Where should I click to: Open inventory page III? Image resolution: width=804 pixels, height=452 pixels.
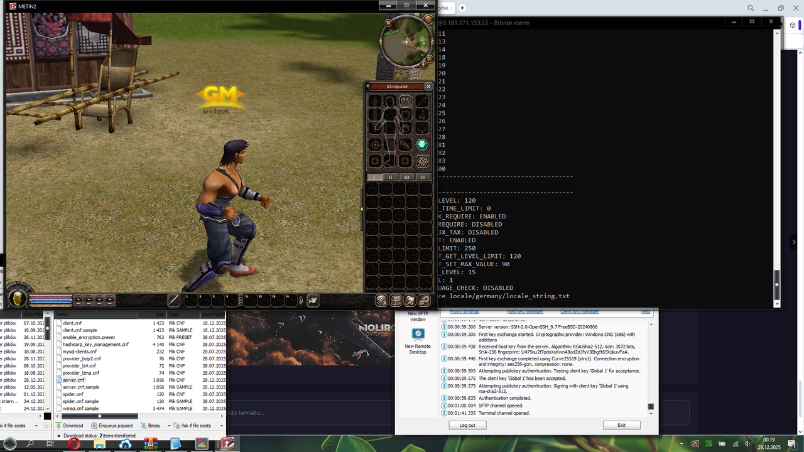407,177
